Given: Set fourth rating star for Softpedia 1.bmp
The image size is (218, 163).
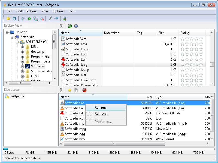Looking at the screenshot, I should click(x=196, y=49).
